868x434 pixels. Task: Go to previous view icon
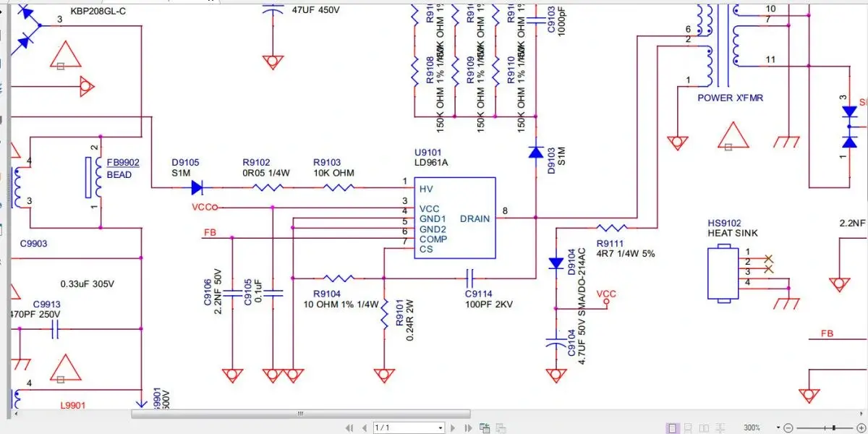click(485, 428)
